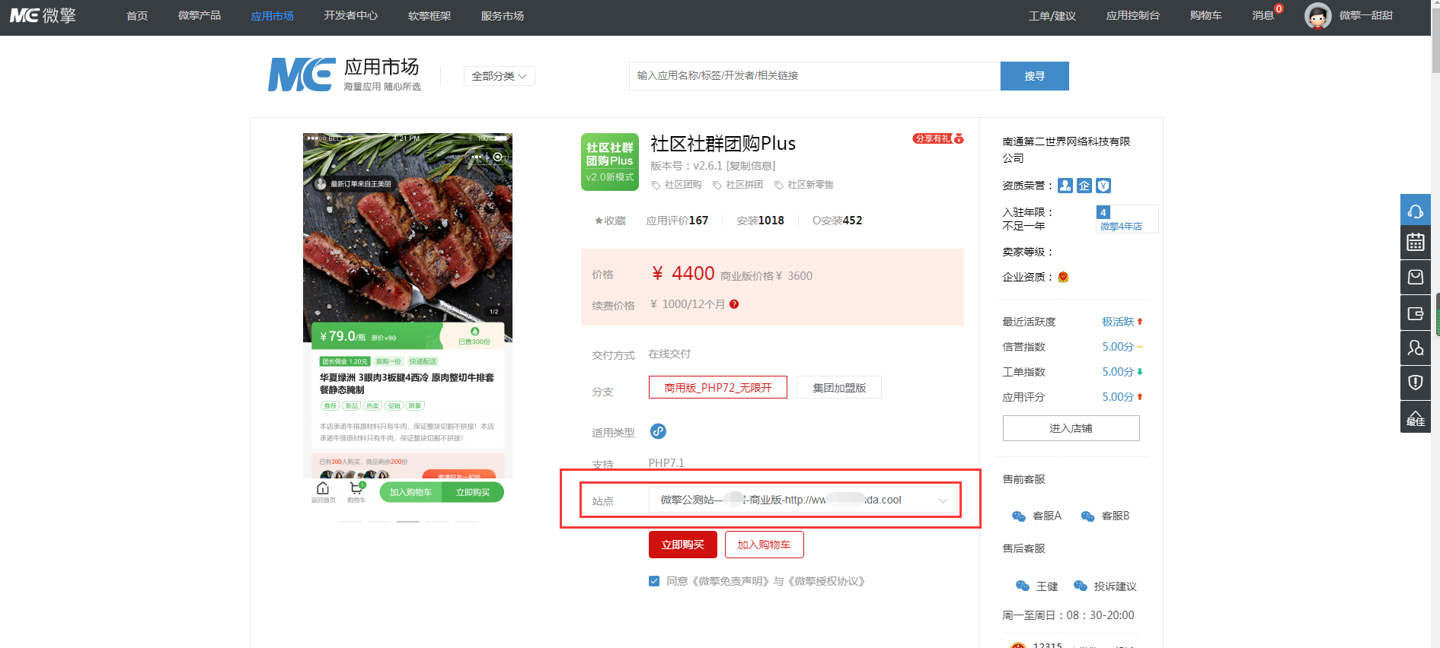The height and width of the screenshot is (648, 1440).
Task: Select the last carousel indicator below preview
Action: coord(466,522)
